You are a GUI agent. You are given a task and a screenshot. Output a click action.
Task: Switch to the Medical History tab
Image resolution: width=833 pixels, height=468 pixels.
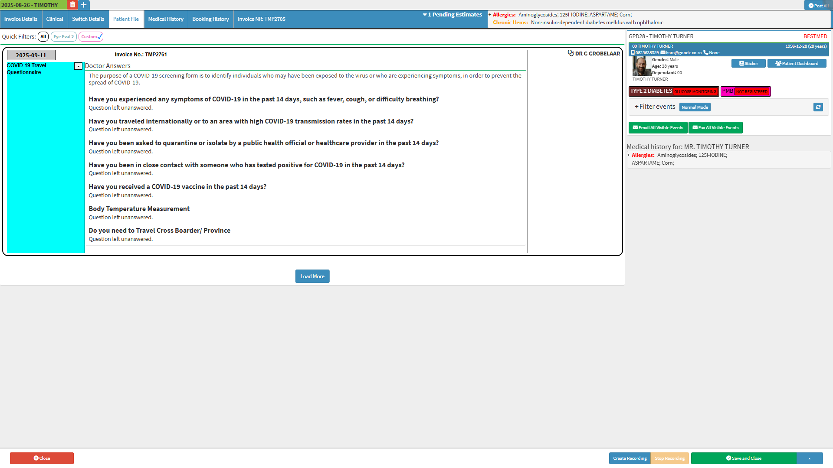(166, 19)
